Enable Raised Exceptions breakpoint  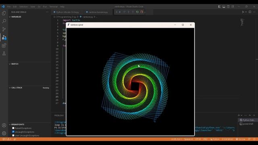pos(13,128)
